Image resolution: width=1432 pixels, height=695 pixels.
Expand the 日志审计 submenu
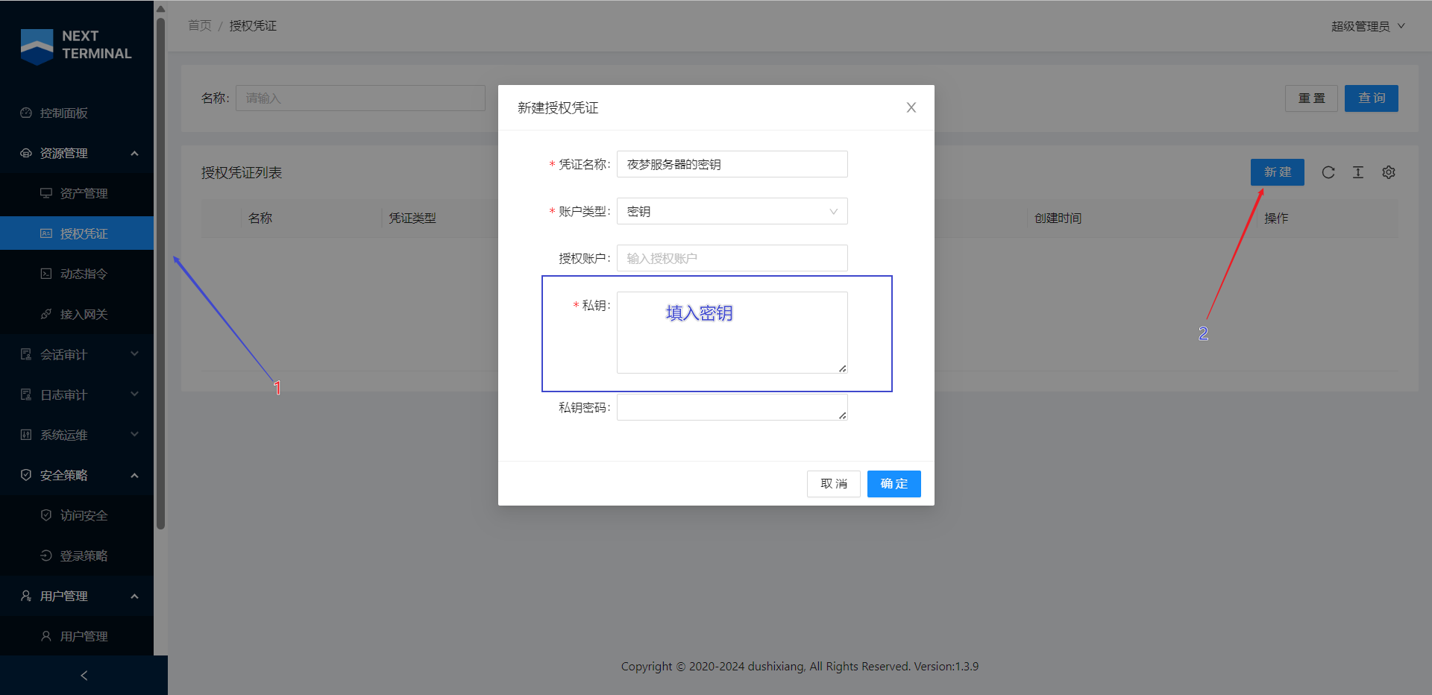click(x=77, y=394)
